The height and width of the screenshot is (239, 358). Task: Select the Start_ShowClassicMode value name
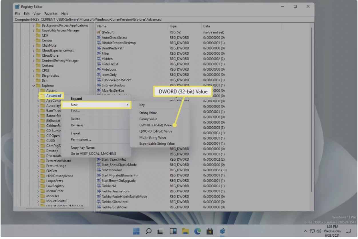119,165
